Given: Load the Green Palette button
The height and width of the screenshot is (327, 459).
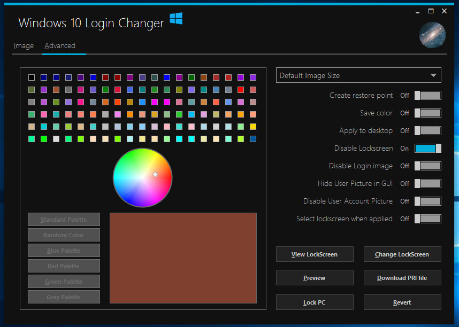Looking at the screenshot, I should click(64, 282).
